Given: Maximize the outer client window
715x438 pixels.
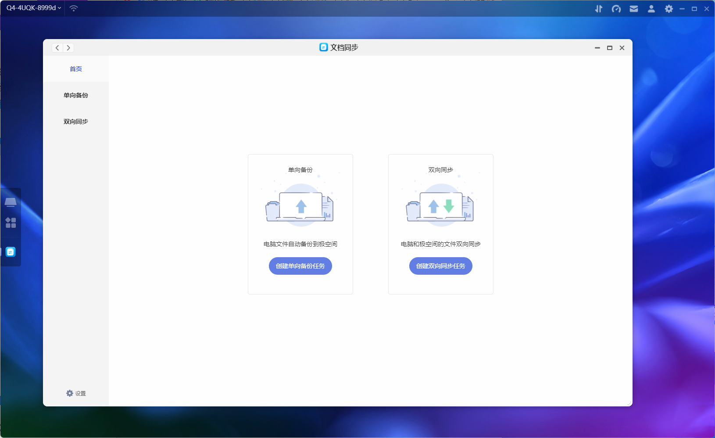Looking at the screenshot, I should (x=694, y=9).
